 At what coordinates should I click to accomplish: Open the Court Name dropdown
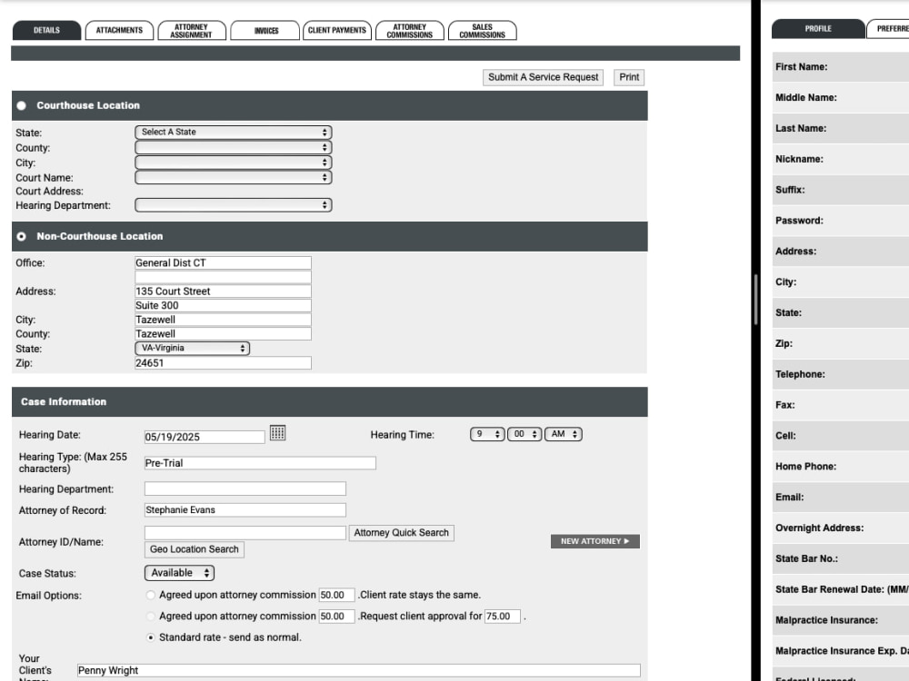pyautogui.click(x=233, y=177)
